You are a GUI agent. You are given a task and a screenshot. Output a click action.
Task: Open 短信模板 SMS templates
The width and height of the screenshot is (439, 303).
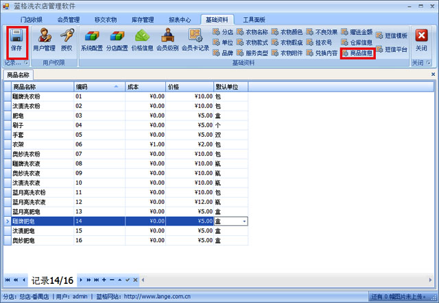tap(392, 36)
